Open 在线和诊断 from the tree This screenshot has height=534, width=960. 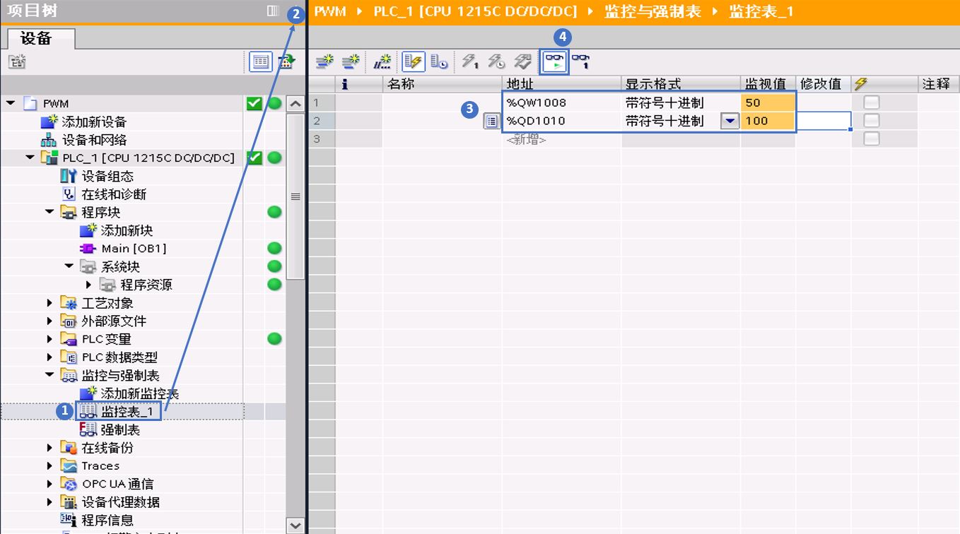[114, 194]
